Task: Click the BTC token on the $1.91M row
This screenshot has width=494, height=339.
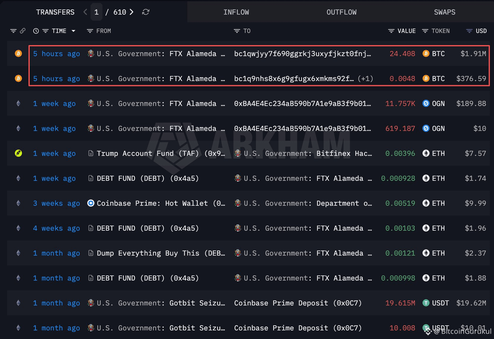Action: pyautogui.click(x=434, y=54)
